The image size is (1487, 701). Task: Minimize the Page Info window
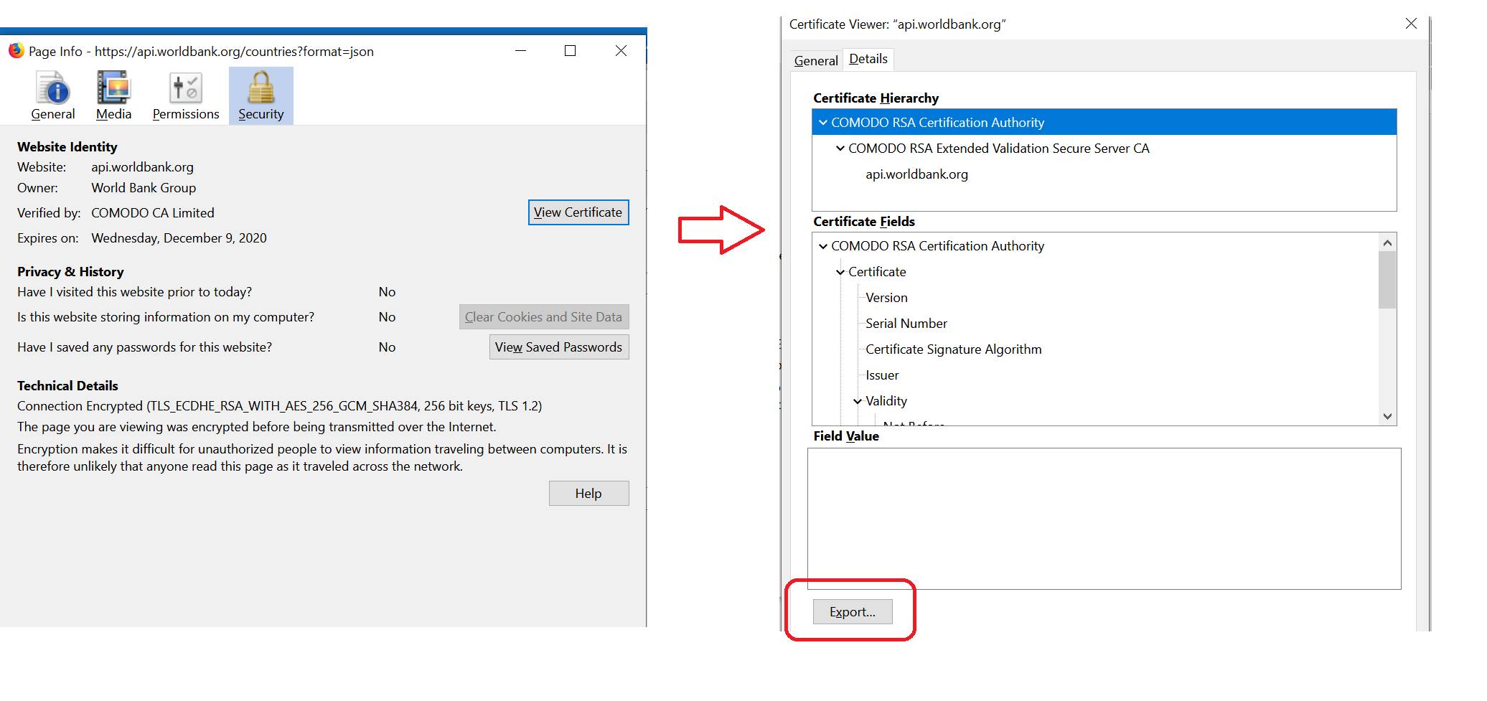tap(521, 51)
